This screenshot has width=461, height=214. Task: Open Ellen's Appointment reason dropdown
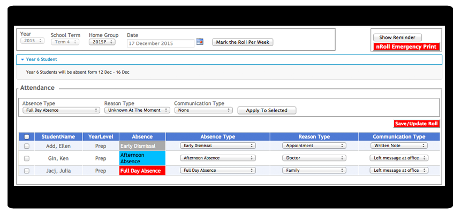coord(314,146)
